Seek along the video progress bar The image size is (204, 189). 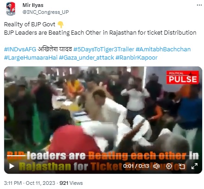coord(103,156)
